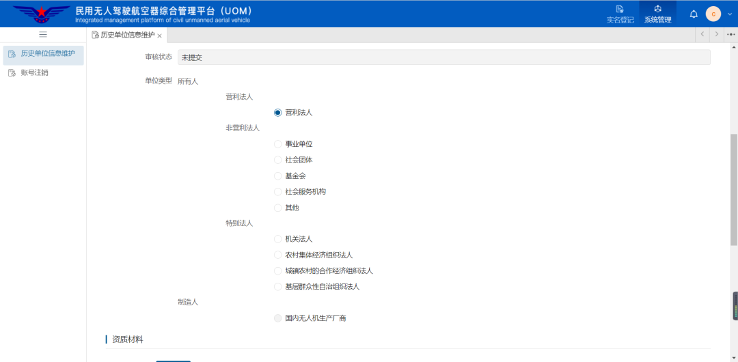Open the notification bell
738x362 pixels.
click(x=694, y=14)
